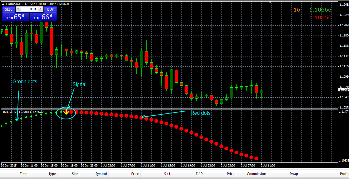Viewport: 349px width, 179px height.
Task: Click the BUY button in one-click trading
Action: (x=50, y=9)
